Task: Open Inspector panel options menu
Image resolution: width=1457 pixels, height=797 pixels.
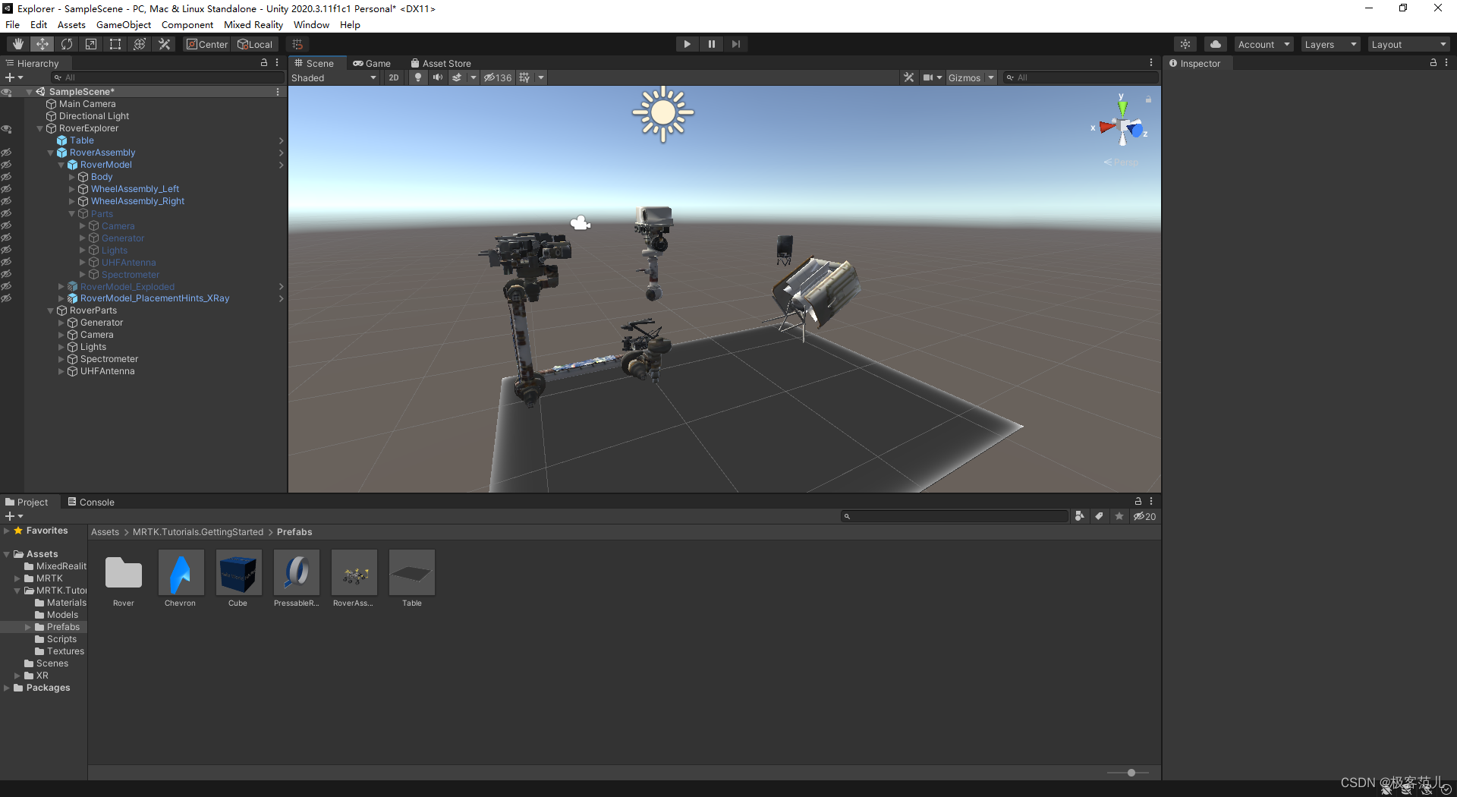Action: coord(1446,63)
